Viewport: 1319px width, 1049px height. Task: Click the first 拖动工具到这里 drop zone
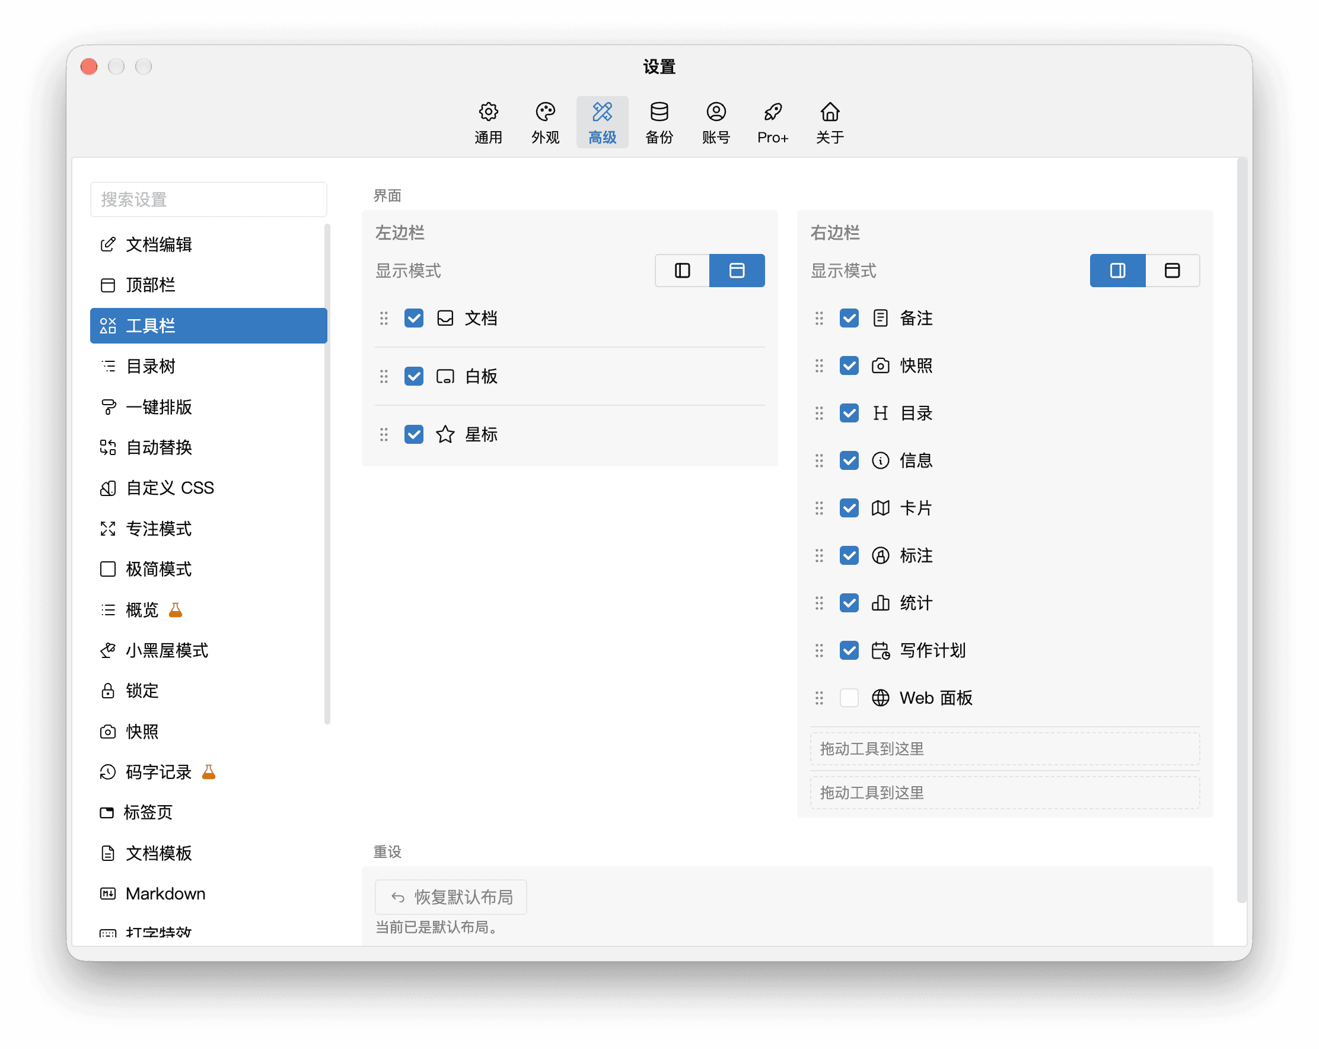[x=1005, y=749]
